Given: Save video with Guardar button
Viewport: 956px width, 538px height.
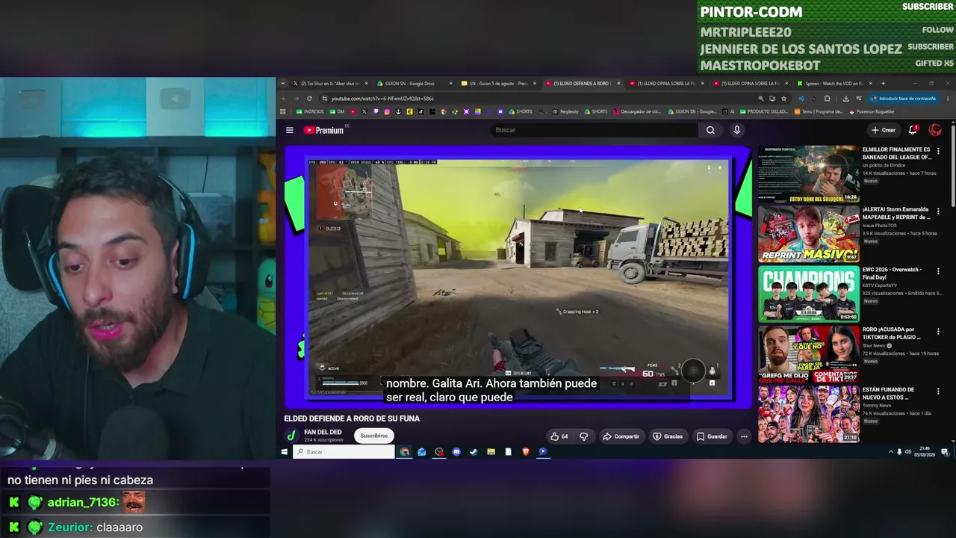Looking at the screenshot, I should coord(712,436).
